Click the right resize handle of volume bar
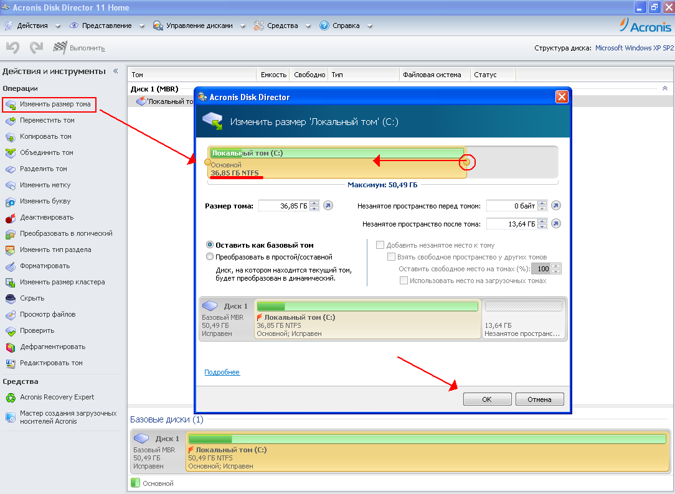 [x=466, y=162]
